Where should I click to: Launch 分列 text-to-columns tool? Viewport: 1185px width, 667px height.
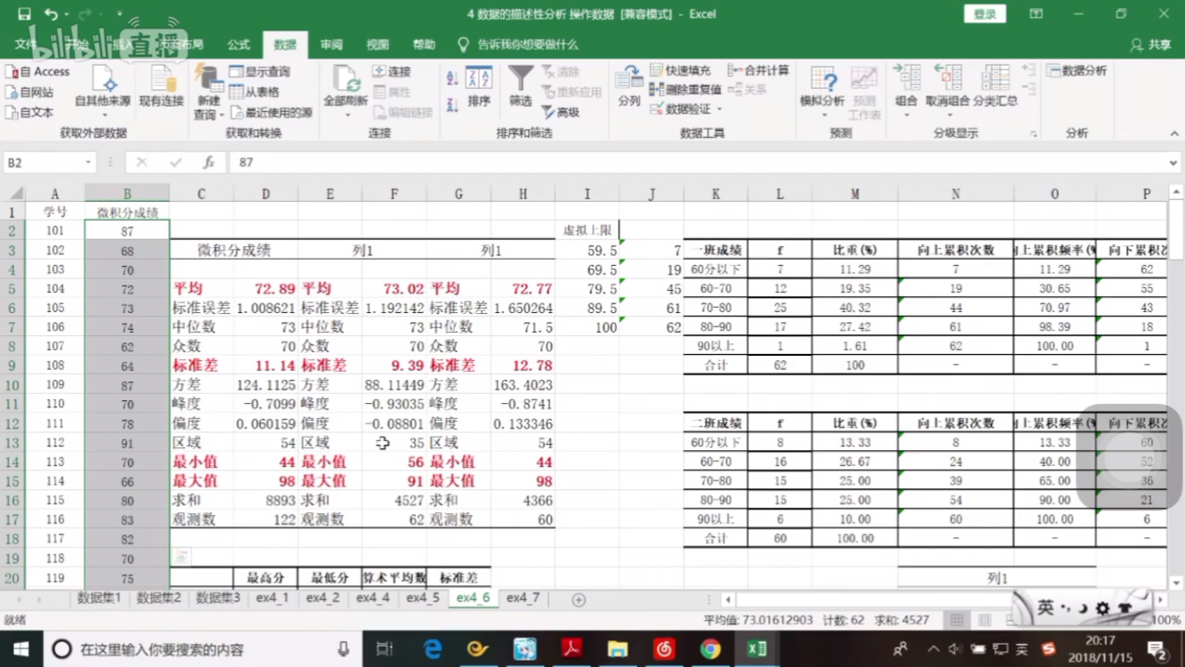[629, 88]
